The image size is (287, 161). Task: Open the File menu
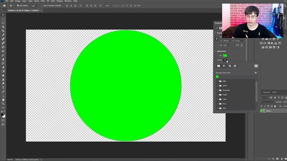pyautogui.click(x=7, y=1)
